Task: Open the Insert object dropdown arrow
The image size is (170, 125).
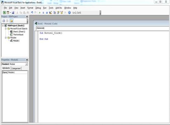Action: (x=10, y=13)
